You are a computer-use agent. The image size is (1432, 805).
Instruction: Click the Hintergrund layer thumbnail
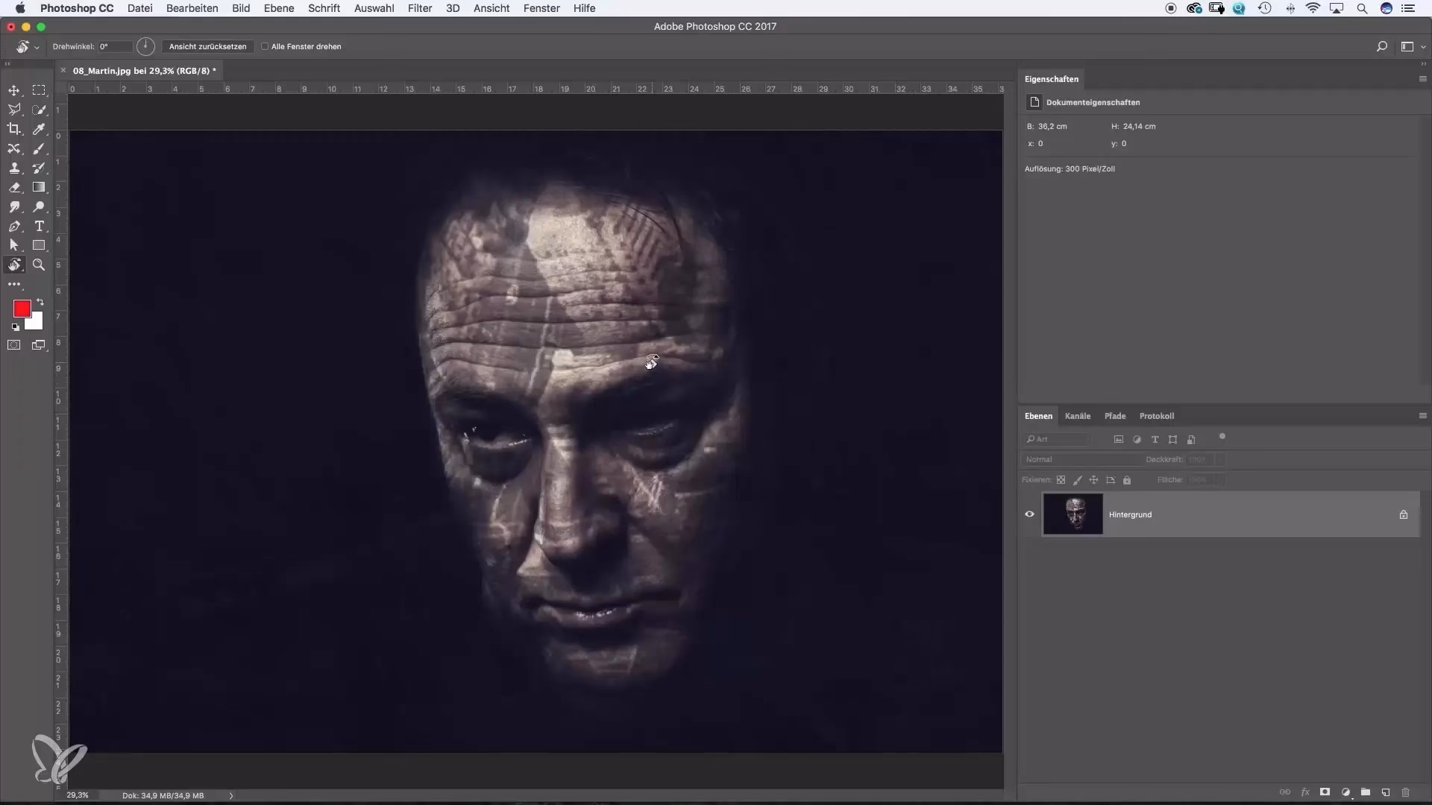click(1074, 514)
